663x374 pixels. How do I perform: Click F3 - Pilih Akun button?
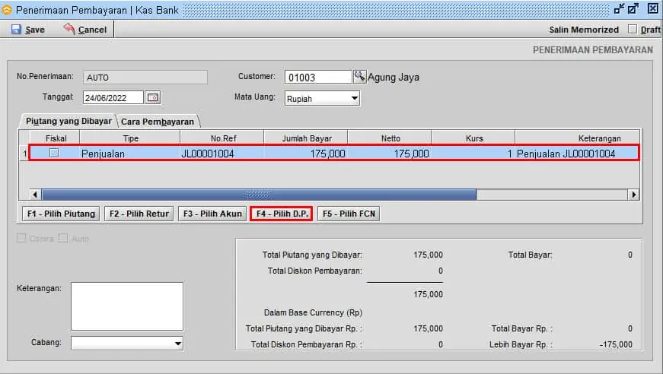click(212, 214)
